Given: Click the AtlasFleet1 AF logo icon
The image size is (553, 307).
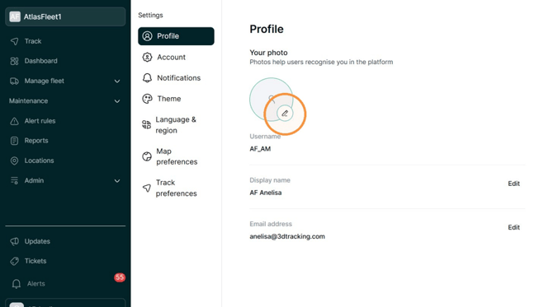Looking at the screenshot, I should click(x=15, y=16).
